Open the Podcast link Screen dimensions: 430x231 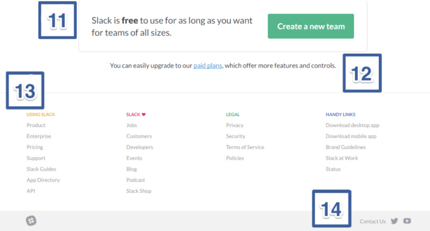click(x=135, y=180)
